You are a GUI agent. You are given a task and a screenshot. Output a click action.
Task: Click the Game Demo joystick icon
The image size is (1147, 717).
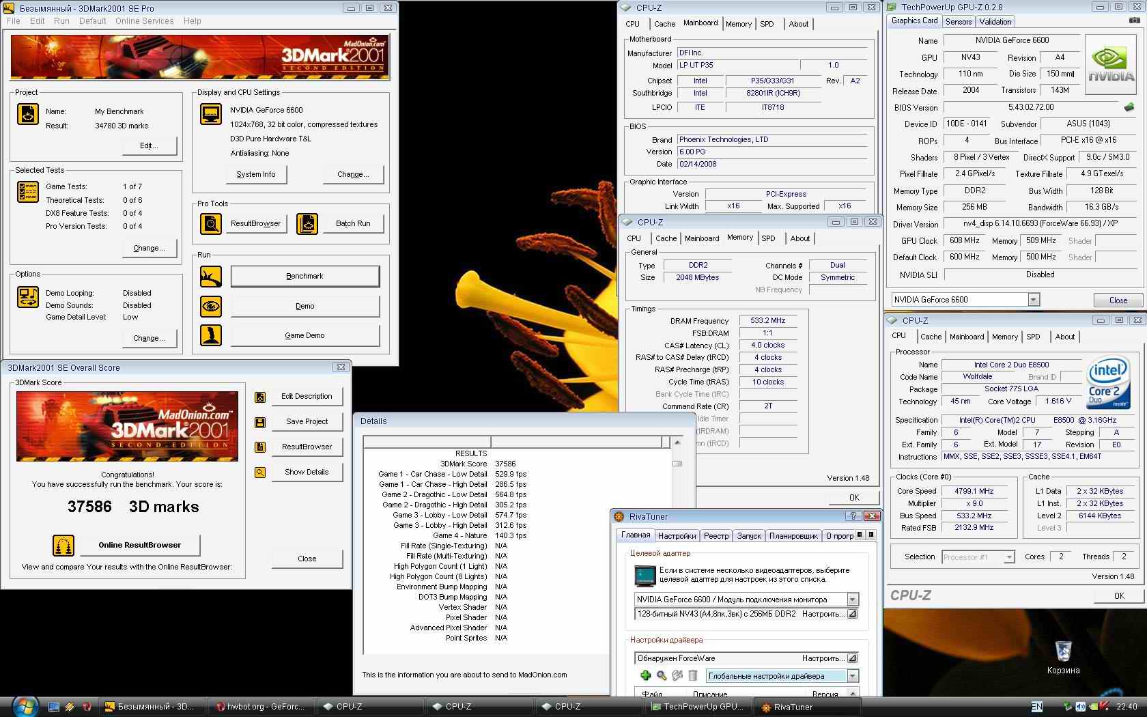pos(211,335)
